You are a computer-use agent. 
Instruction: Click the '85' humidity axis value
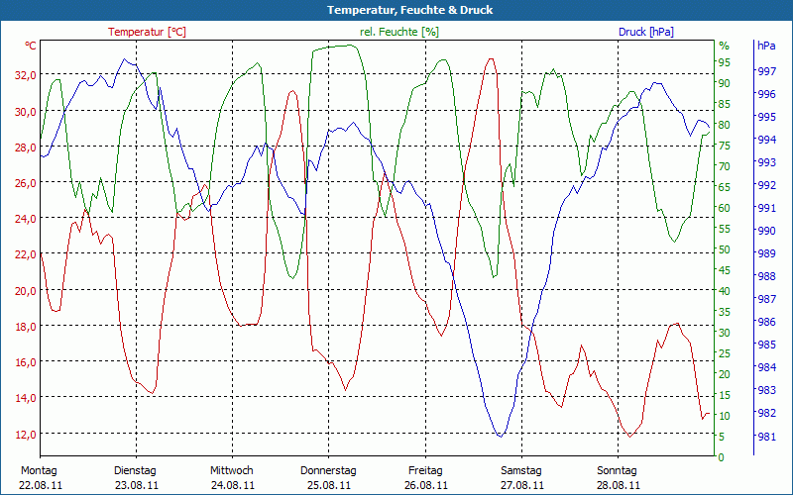tap(725, 104)
